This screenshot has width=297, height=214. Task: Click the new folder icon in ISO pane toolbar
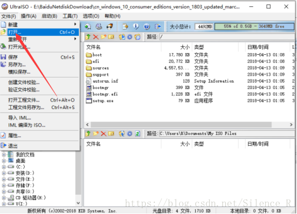coord(103,37)
